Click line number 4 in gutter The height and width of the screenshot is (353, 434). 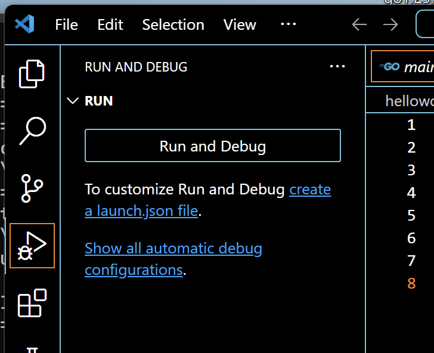point(411,193)
